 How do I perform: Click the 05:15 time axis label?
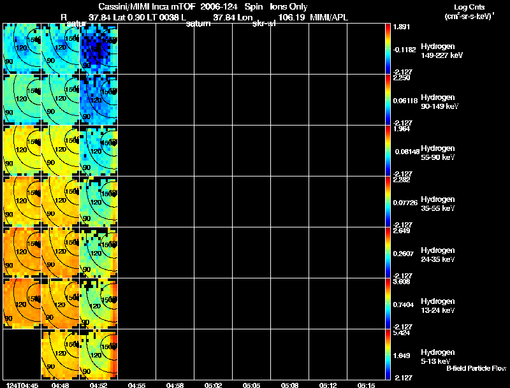click(367, 385)
